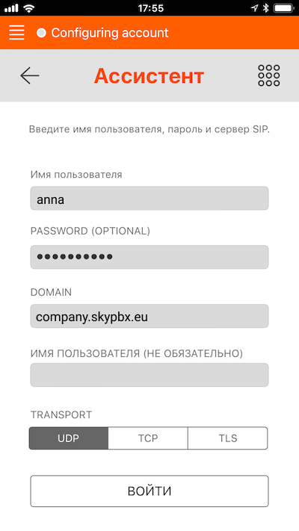299x531 pixels.
Task: Open the hamburger menu icon
Action: 16,33
